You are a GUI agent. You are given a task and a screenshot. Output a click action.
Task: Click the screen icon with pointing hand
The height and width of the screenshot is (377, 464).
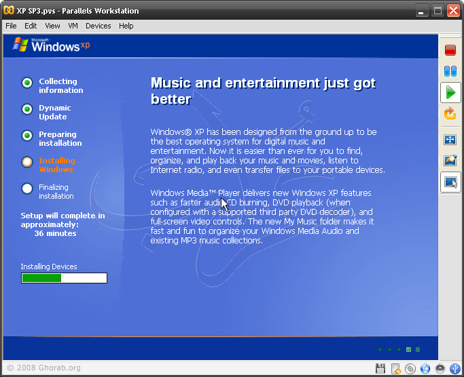coord(450,161)
